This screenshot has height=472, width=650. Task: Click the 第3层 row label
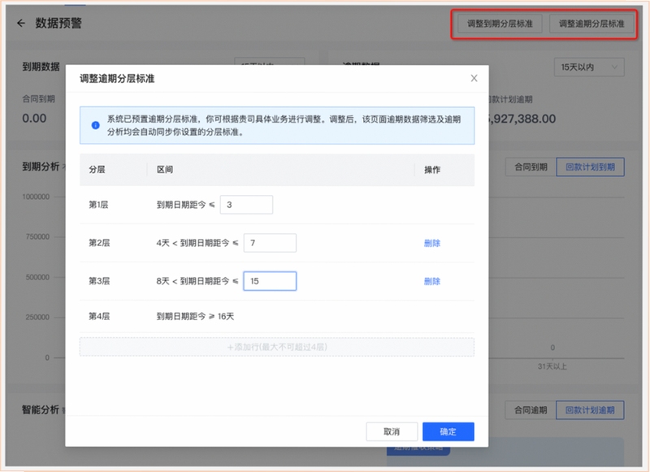pos(99,281)
